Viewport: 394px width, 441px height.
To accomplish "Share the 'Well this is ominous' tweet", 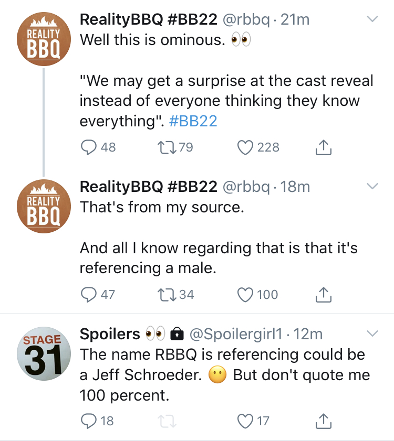I will [323, 147].
